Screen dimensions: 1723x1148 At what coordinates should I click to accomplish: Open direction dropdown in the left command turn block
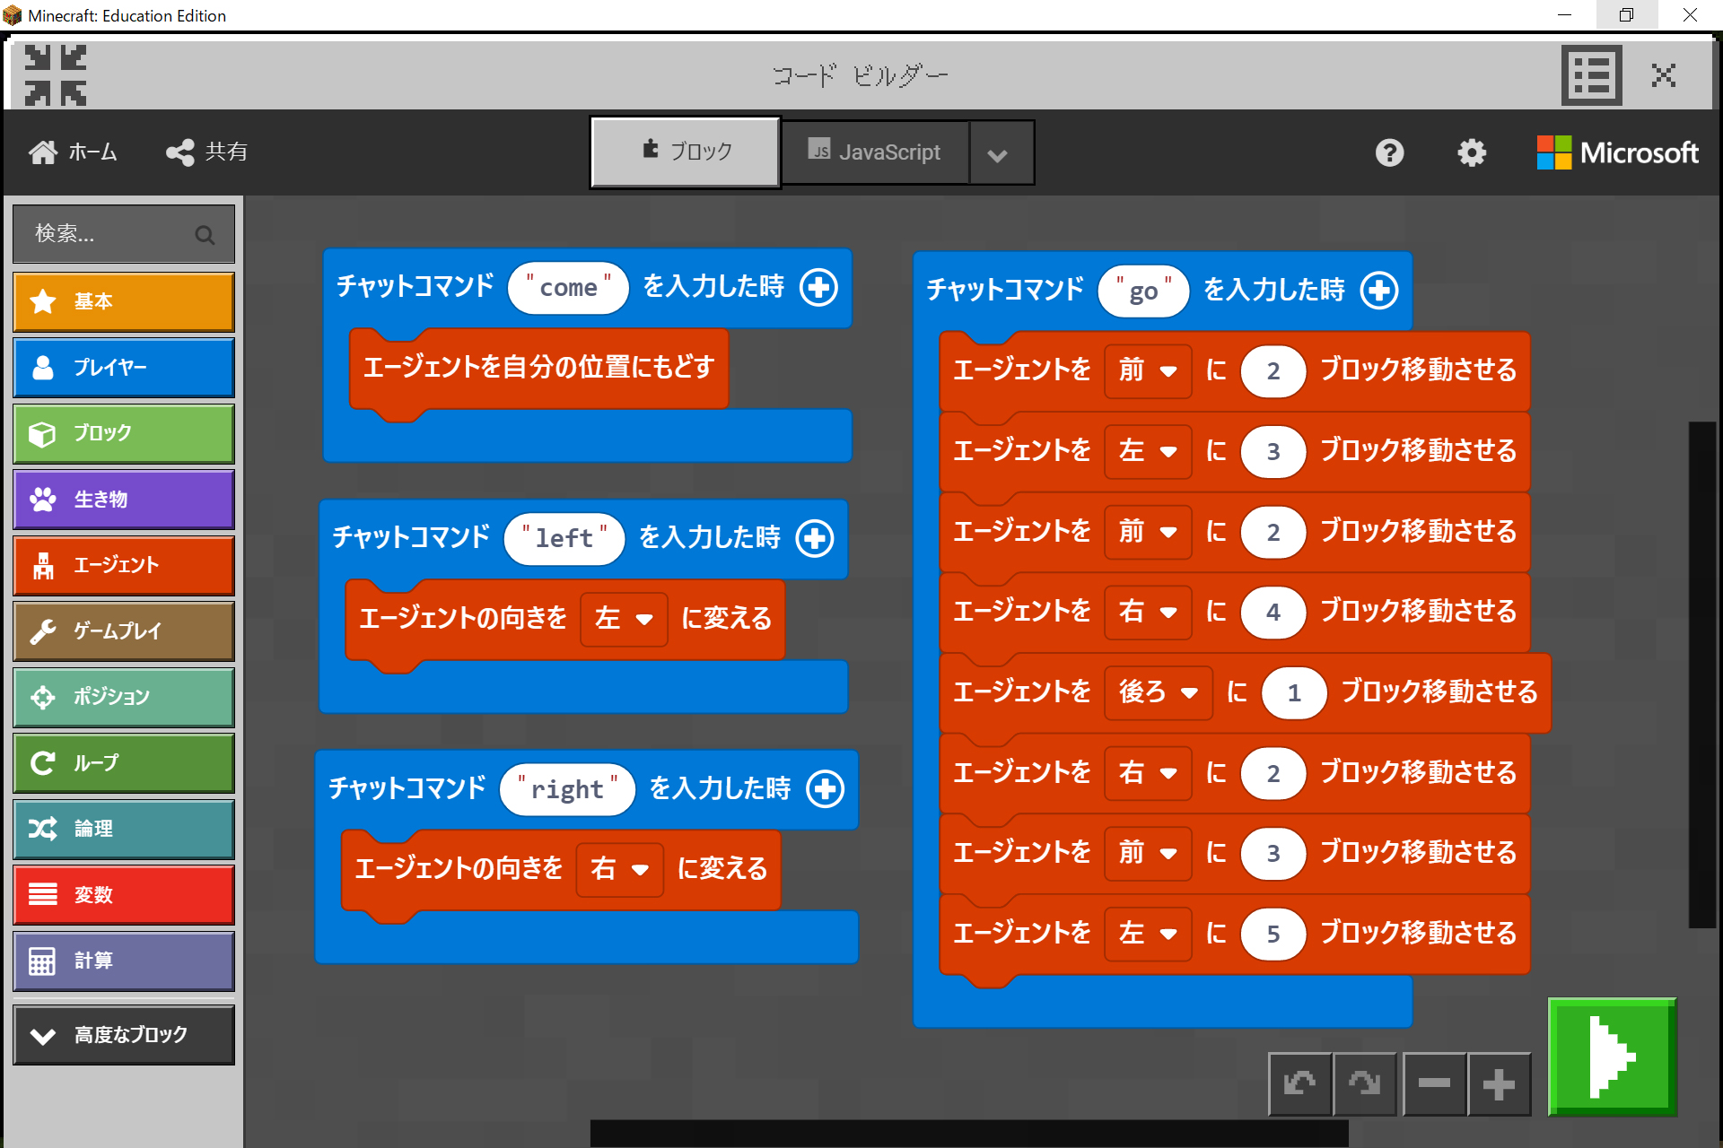pyautogui.click(x=623, y=619)
